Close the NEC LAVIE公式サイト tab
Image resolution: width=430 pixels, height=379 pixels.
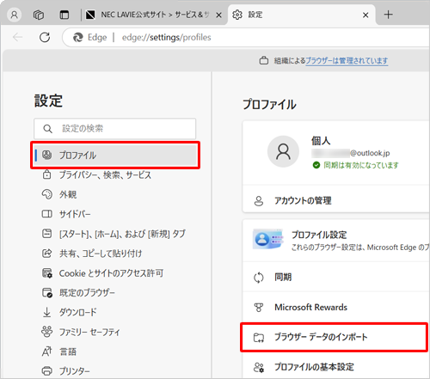[218, 15]
